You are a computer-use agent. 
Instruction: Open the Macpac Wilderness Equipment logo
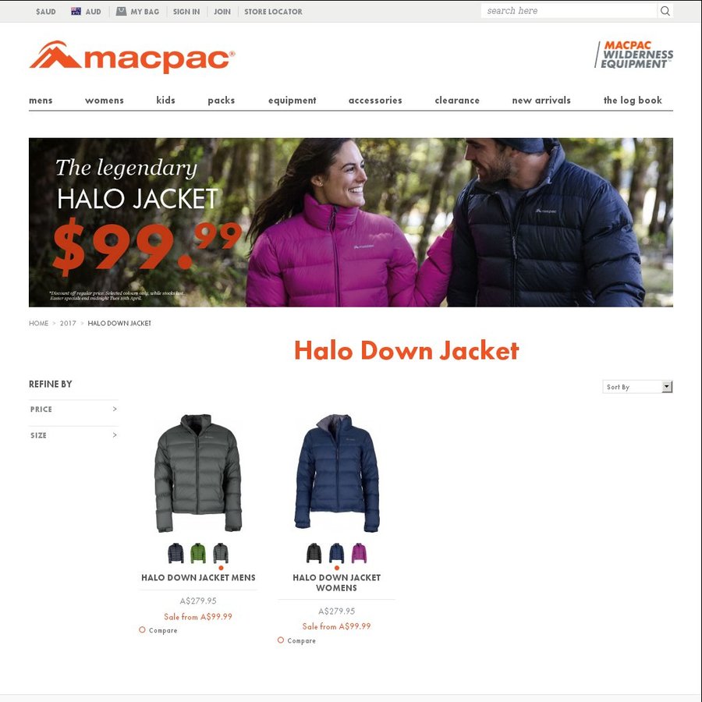click(x=634, y=55)
